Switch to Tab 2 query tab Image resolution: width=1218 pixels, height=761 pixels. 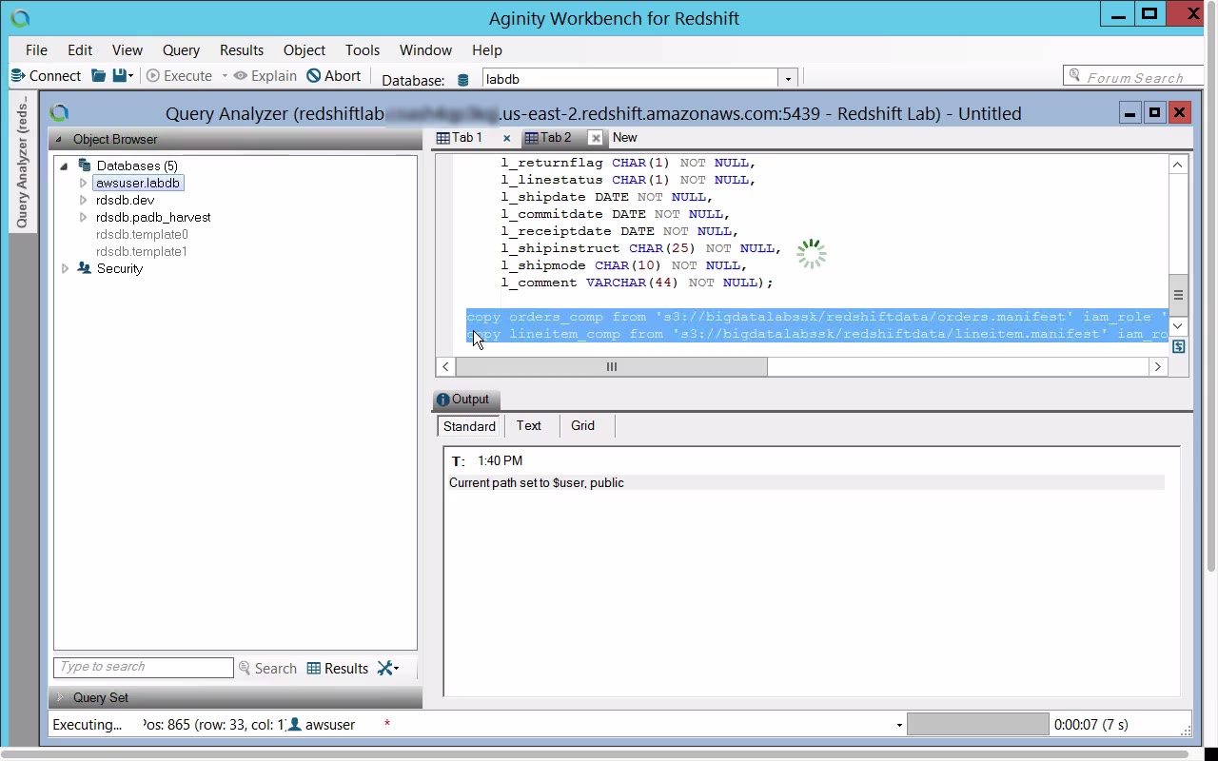coord(549,138)
